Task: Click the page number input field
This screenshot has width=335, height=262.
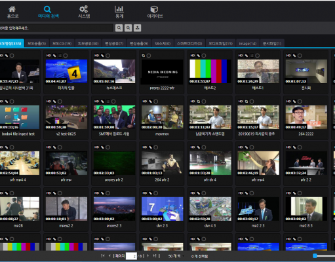Action: tap(131, 256)
